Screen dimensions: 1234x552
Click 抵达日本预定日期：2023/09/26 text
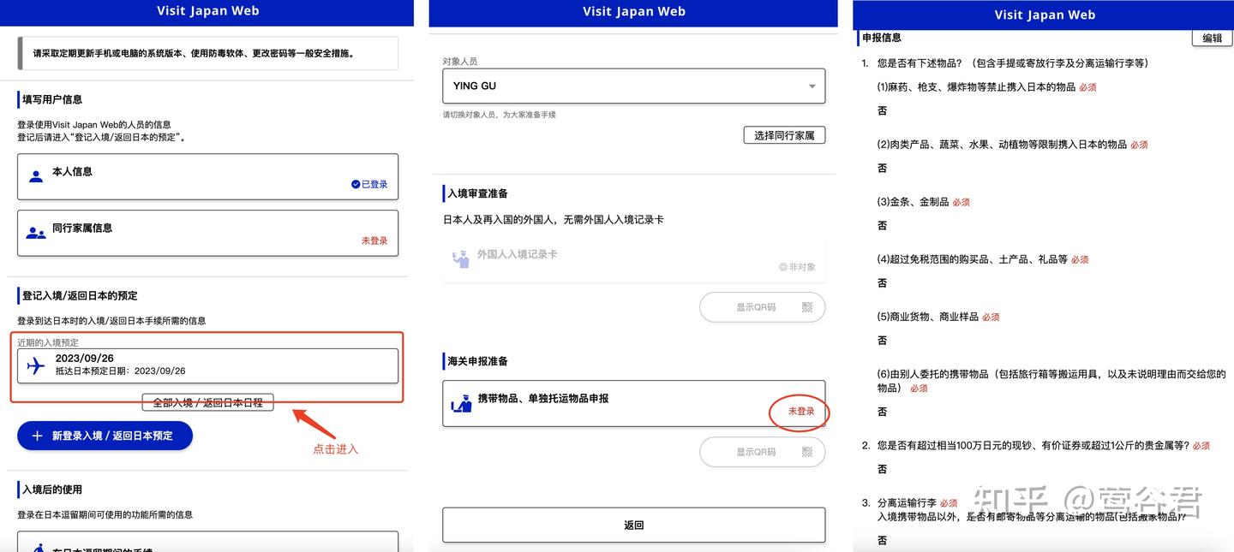pos(121,371)
